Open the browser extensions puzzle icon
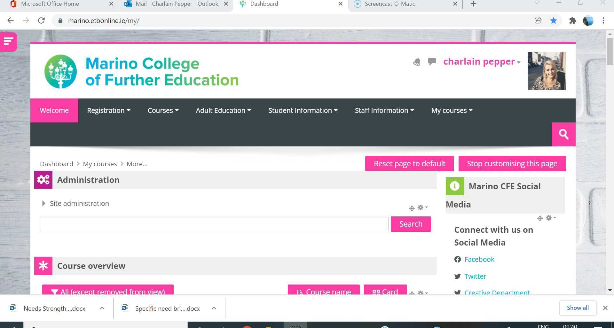This screenshot has height=328, width=614. pos(572,20)
